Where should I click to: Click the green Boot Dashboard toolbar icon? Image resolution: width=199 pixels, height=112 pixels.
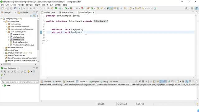tap(56, 8)
